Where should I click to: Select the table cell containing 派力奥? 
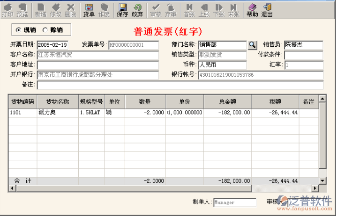(57, 113)
